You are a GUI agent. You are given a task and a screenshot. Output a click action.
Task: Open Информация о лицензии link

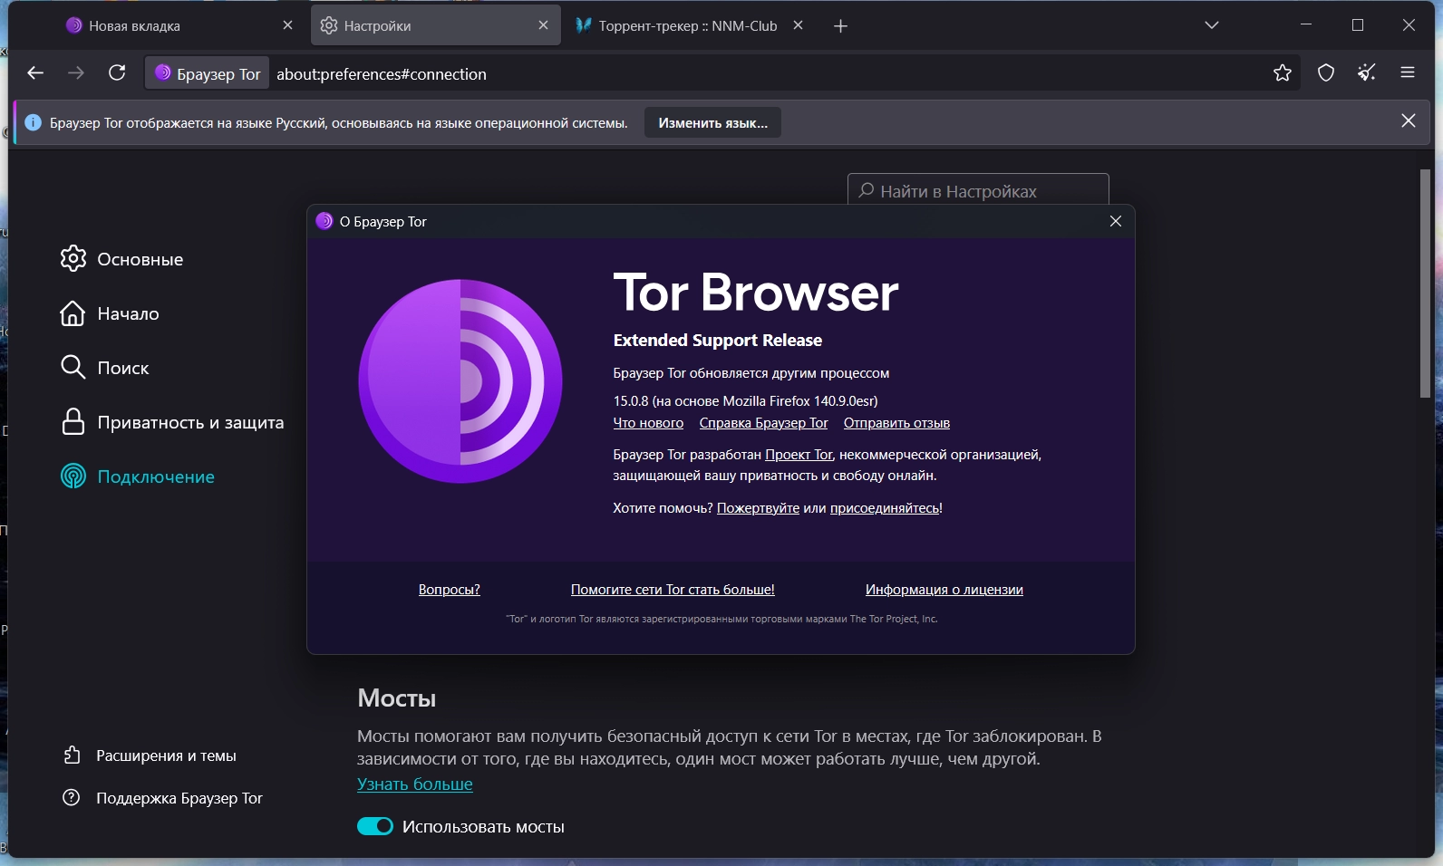[944, 590]
